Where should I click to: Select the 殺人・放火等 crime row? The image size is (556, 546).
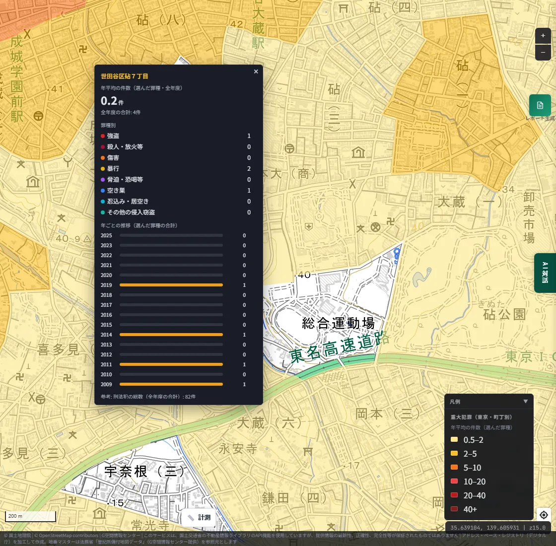point(176,147)
